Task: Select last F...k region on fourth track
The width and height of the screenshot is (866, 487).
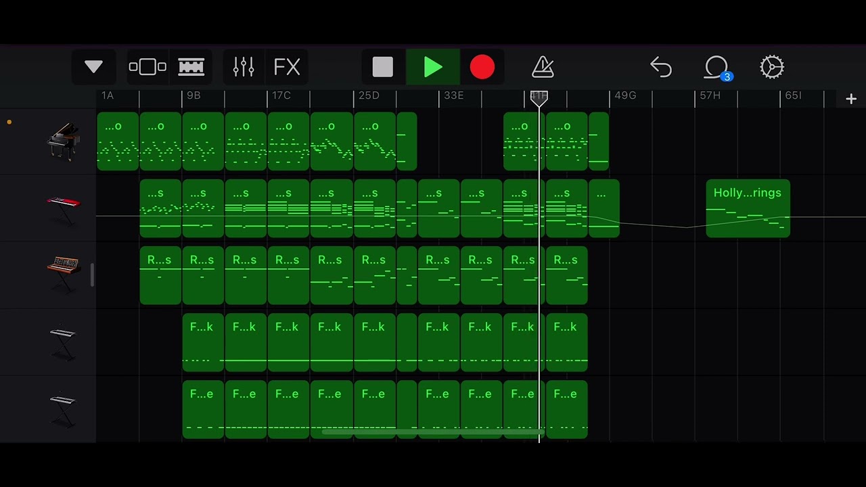Action: [x=567, y=342]
